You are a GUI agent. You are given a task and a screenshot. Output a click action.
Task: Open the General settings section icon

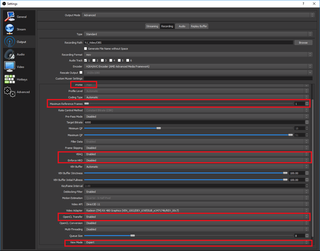click(10, 17)
